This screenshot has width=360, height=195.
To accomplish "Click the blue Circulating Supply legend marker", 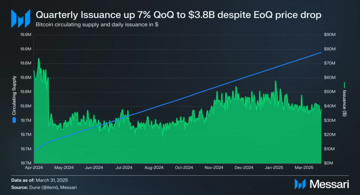I will pyautogui.click(x=14, y=120).
